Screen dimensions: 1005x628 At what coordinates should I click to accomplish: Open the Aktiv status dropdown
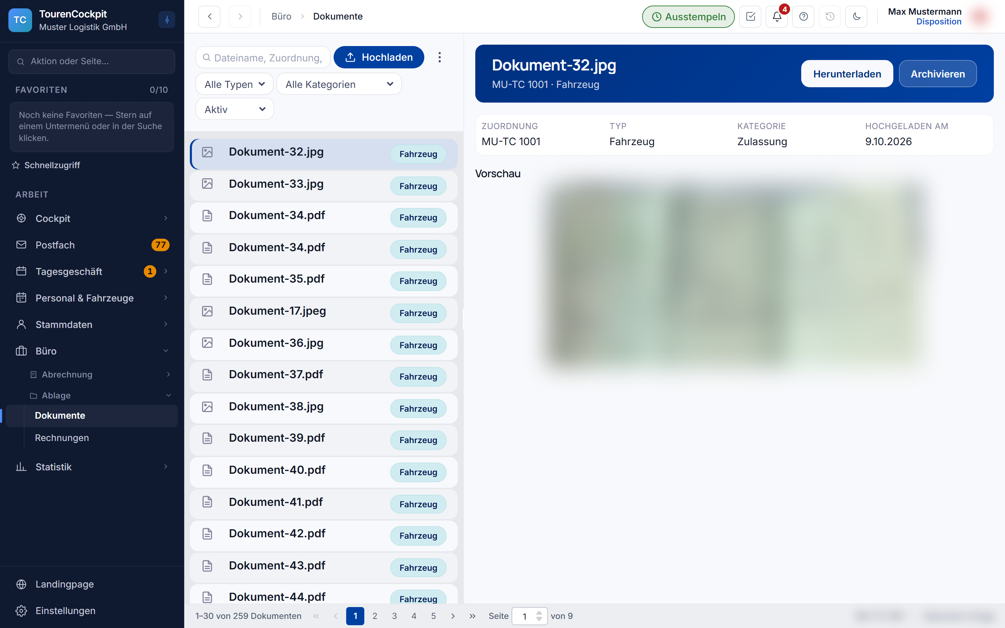click(x=234, y=109)
